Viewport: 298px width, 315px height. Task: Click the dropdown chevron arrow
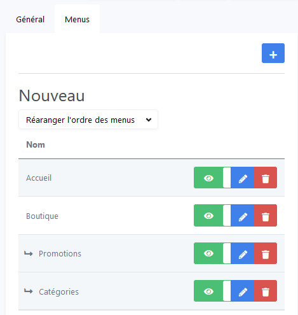coord(149,120)
